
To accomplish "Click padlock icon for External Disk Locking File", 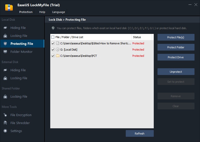I will (x=5, y=78).
